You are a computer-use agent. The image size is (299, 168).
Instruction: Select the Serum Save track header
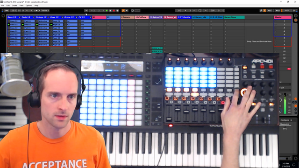point(234,17)
